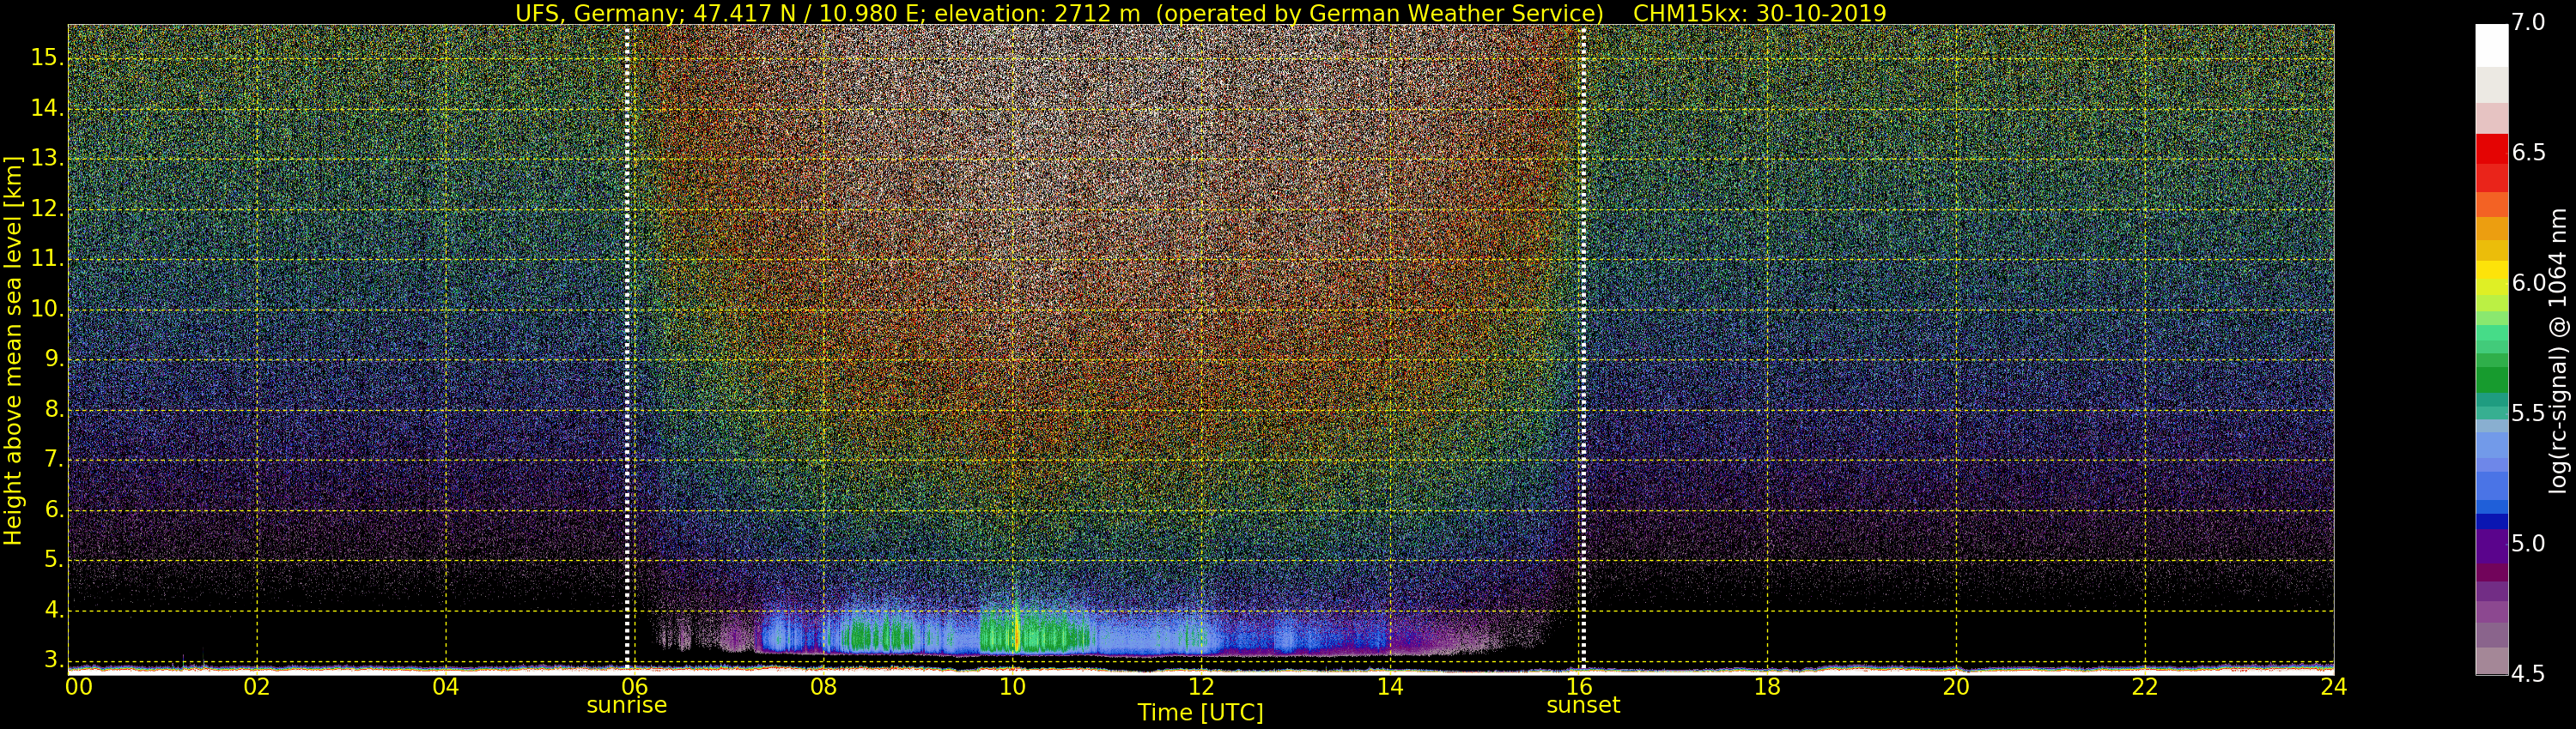
Task: Click the 18 tick on the time axis
Action: (x=1768, y=687)
